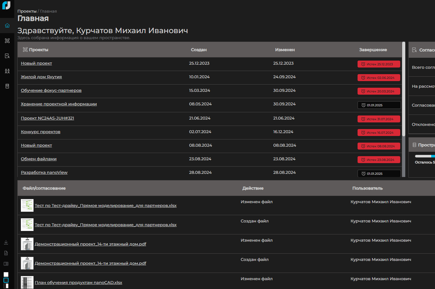This screenshot has height=289, width=435.
Task: Select the split light/dark theme swatch
Action: click(6, 286)
